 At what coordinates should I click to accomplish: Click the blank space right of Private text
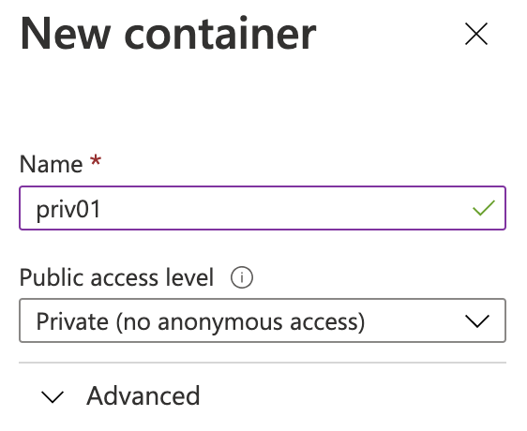pos(414,320)
